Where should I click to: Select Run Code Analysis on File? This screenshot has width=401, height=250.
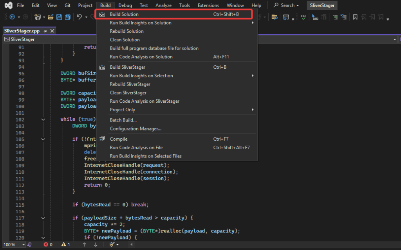click(x=177, y=147)
